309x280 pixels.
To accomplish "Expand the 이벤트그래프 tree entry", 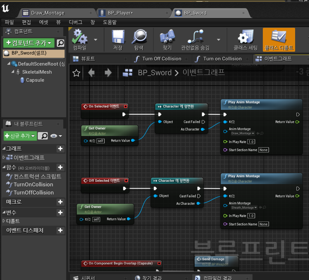I will [x=4, y=157].
